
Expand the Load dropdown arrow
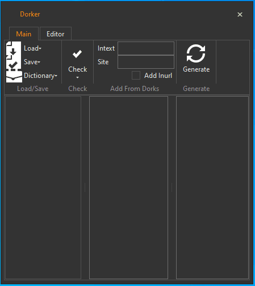pyautogui.click(x=40, y=49)
